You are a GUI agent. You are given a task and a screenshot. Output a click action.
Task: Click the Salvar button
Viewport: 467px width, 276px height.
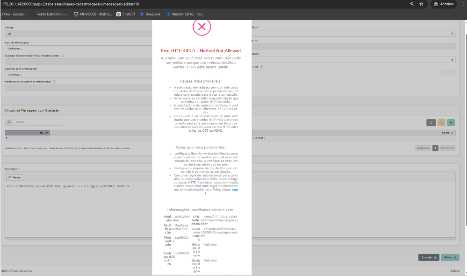pos(450,258)
